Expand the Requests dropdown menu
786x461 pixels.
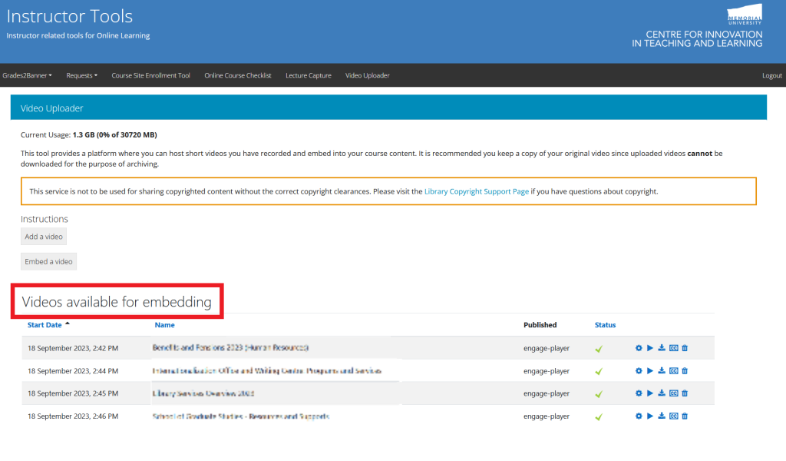click(81, 75)
